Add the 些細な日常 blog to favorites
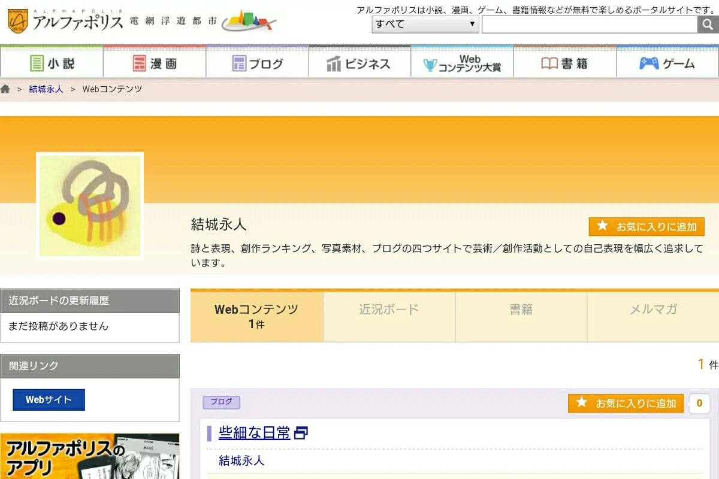The image size is (719, 479). coord(626,403)
